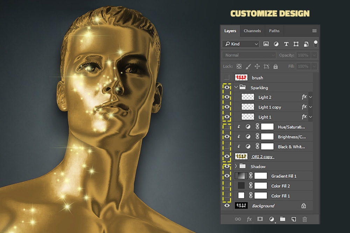Click the smart object filter icon
Viewport: 350px width, 233px height.
306,44
